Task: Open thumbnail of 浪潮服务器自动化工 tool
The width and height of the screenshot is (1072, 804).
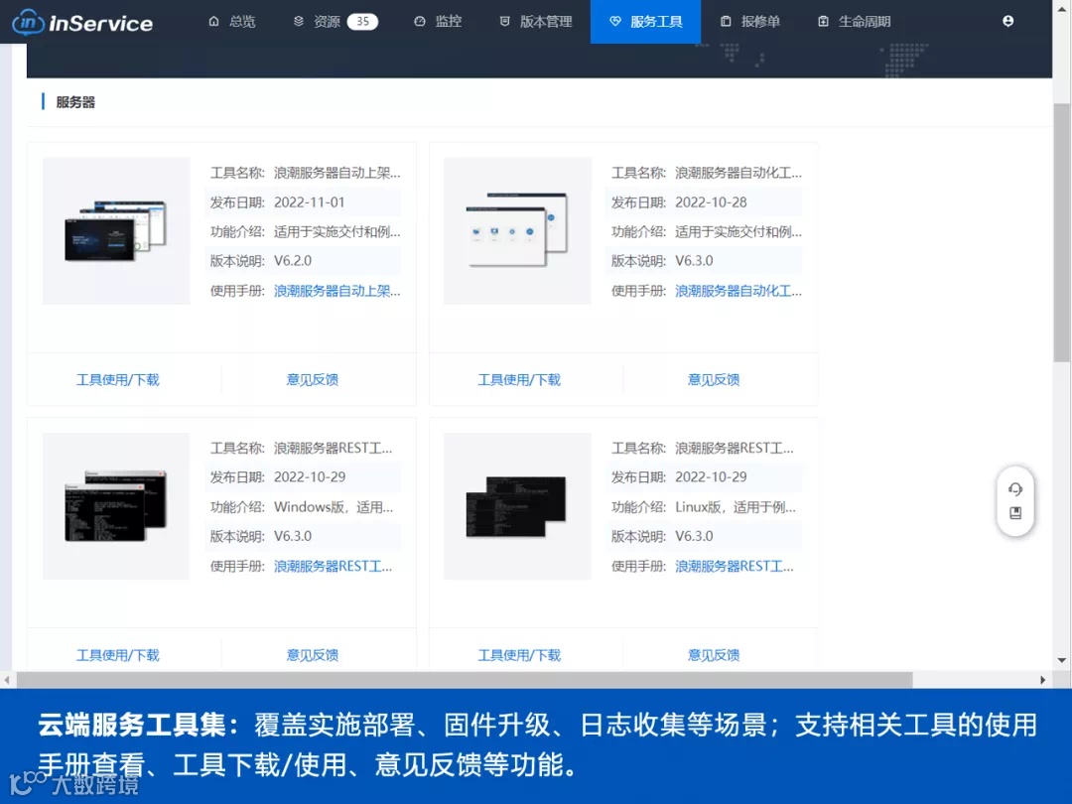Action: tap(517, 230)
